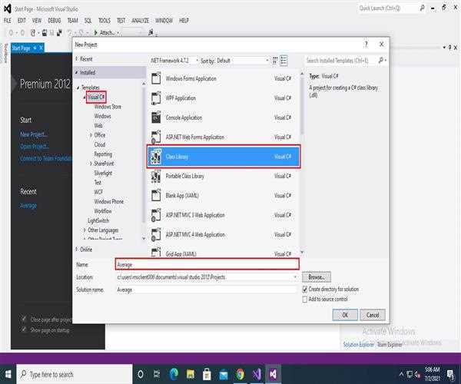Choose the WPF Application template icon
Viewport: 461px width, 384px height.
click(x=156, y=98)
